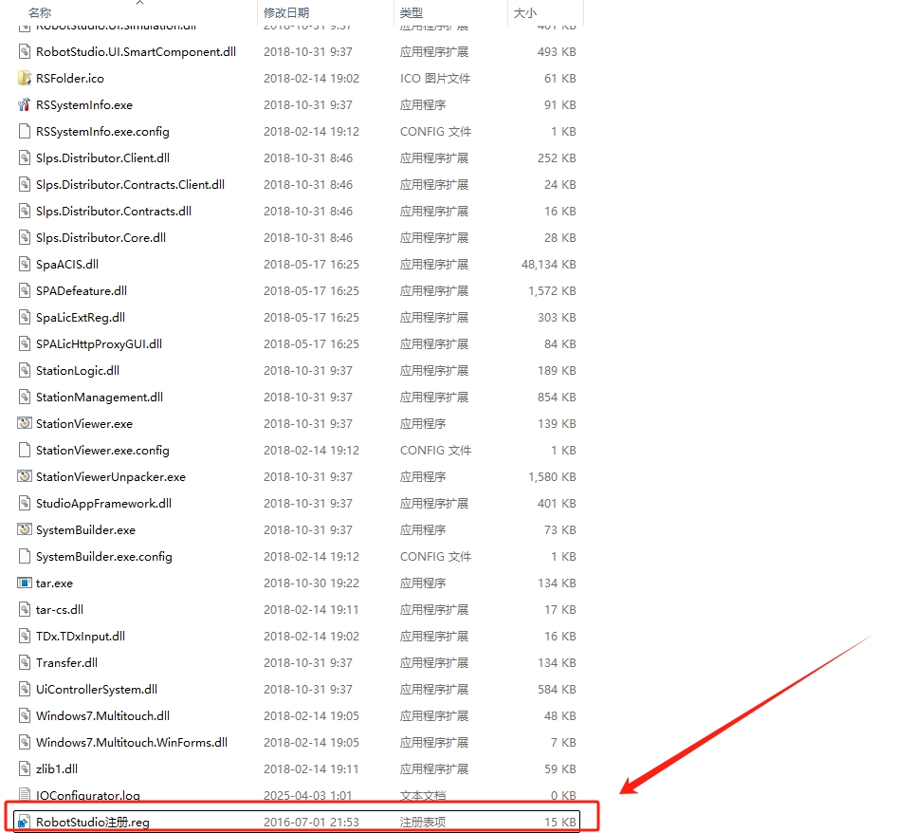Click the zlib1.dll file icon
Image resolution: width=915 pixels, height=833 pixels.
[25, 768]
